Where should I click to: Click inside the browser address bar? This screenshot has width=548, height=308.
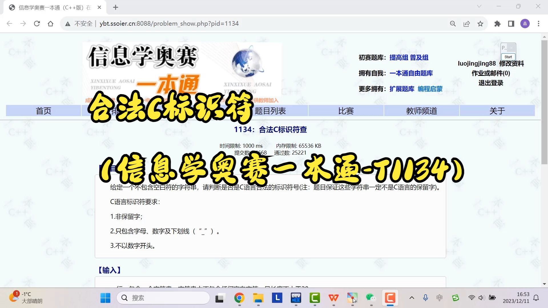(200, 24)
